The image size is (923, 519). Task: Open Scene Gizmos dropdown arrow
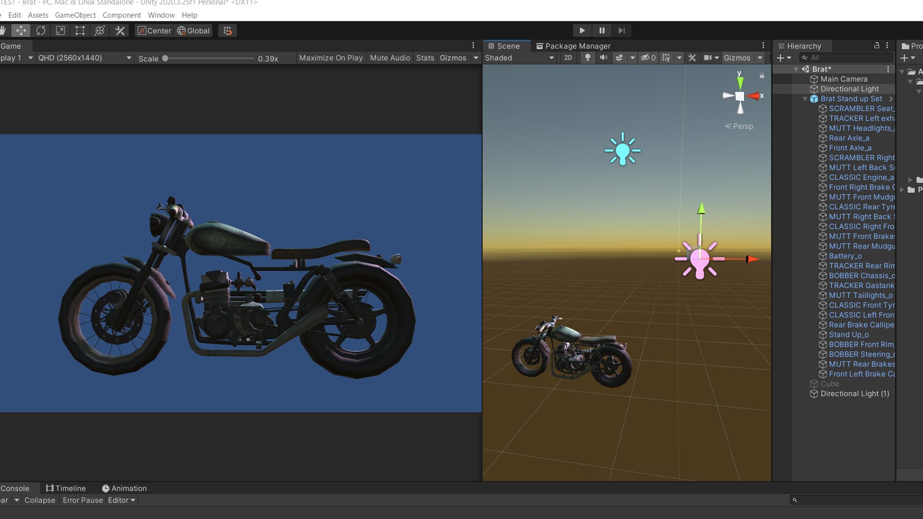(x=760, y=58)
